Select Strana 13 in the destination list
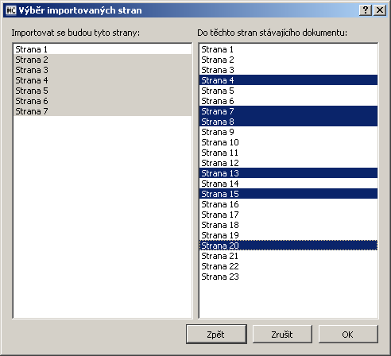The image size is (391, 356). (x=288, y=173)
